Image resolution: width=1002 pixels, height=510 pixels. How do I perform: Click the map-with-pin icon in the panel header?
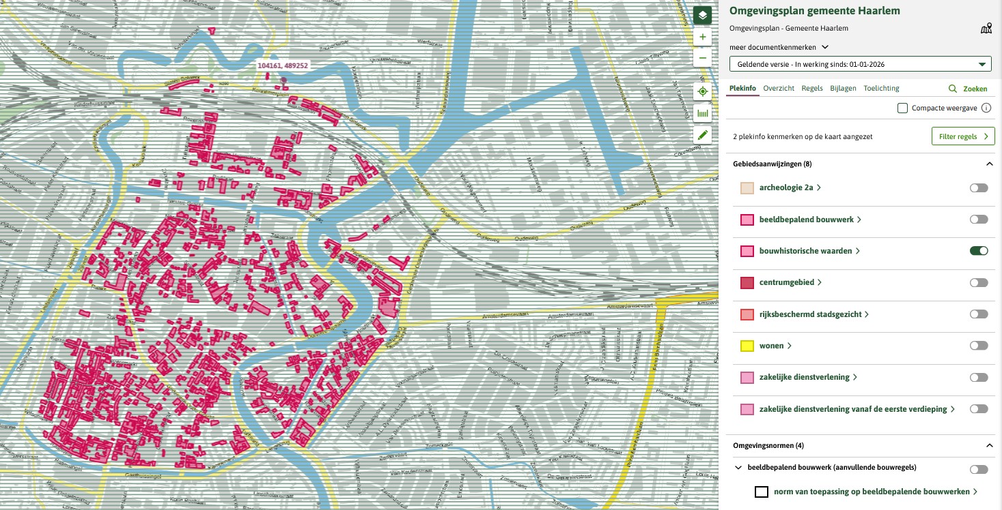click(x=986, y=28)
